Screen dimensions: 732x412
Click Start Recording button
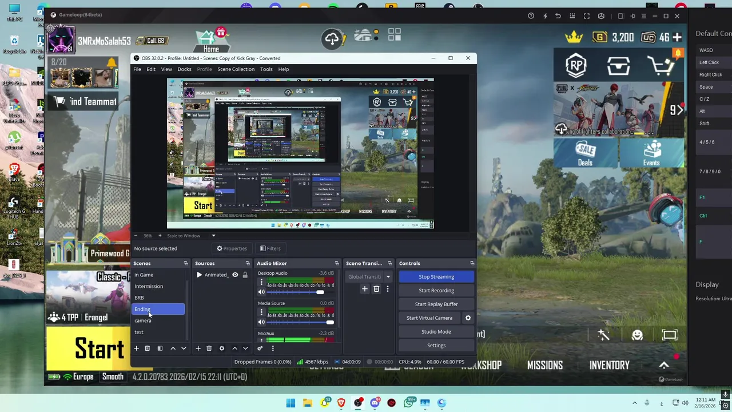(x=436, y=291)
